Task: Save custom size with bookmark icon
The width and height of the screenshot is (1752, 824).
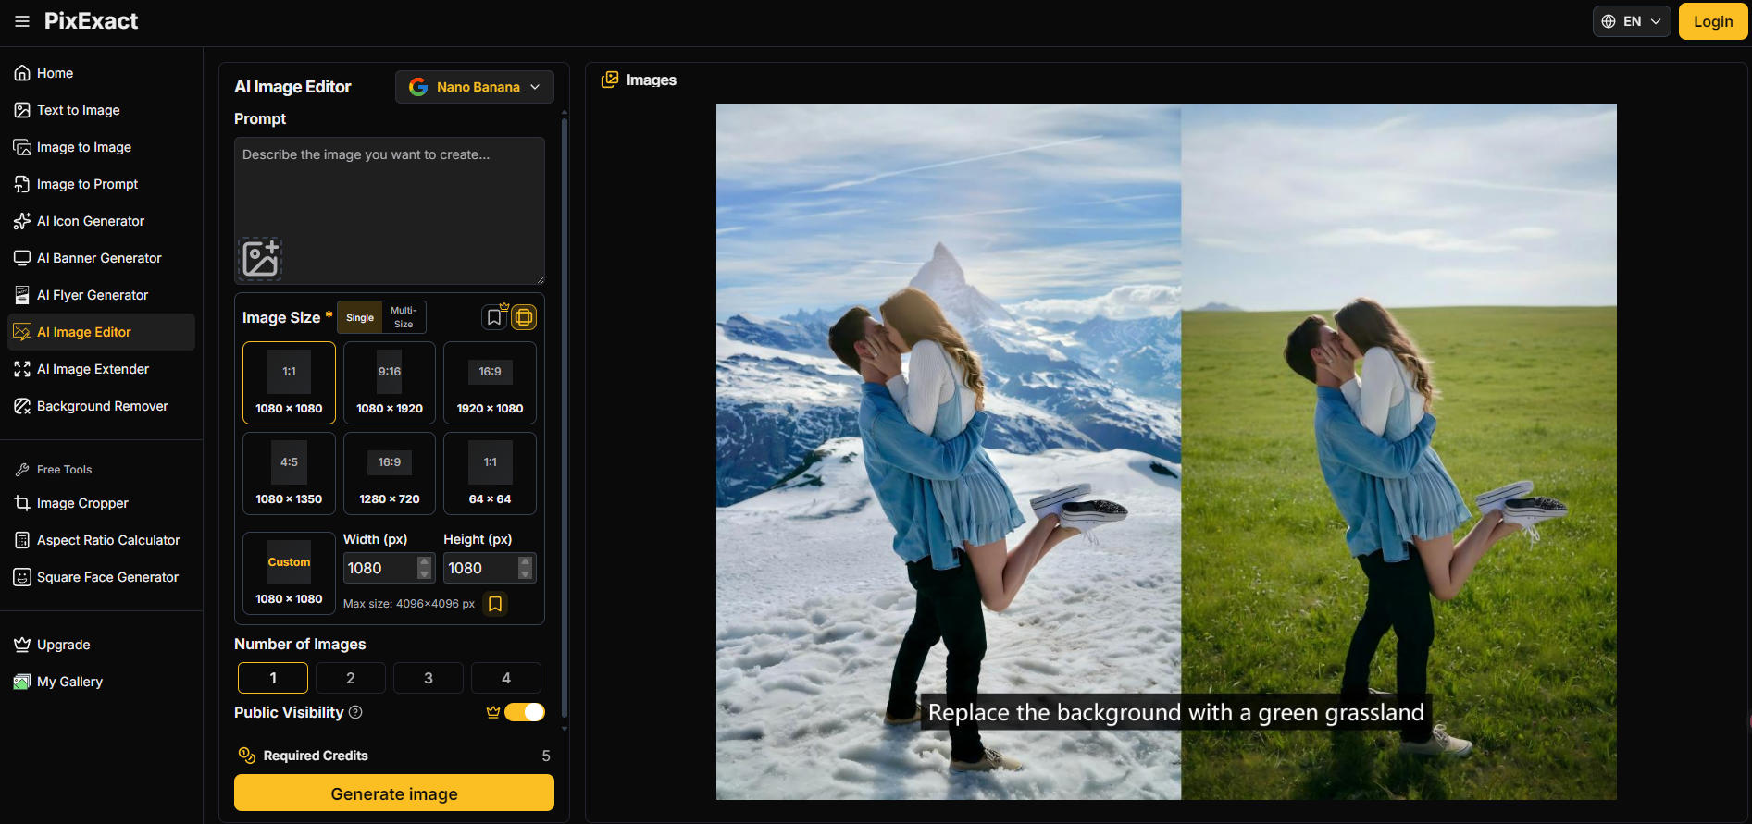Action: [x=495, y=604]
